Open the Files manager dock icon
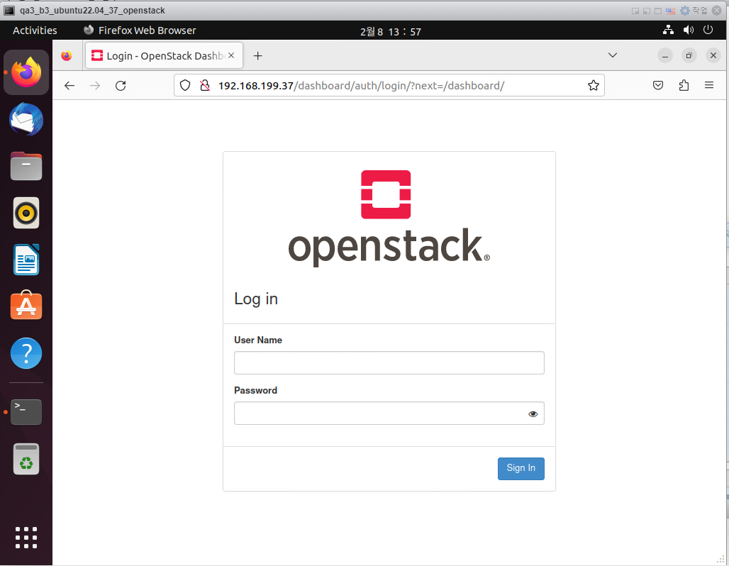729x566 pixels. pyautogui.click(x=26, y=166)
